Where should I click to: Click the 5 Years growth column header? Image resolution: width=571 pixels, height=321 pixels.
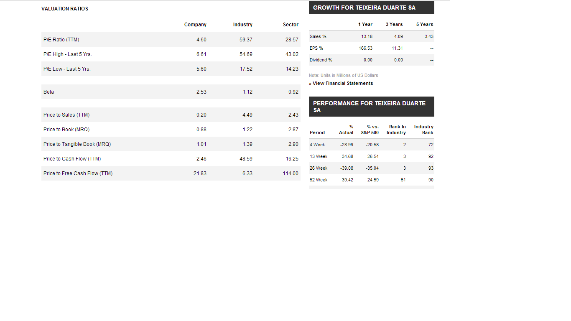(425, 24)
